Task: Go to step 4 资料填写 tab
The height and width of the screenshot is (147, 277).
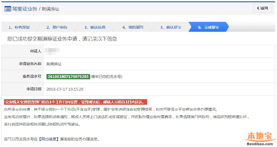Action: pyautogui.click(x=133, y=27)
